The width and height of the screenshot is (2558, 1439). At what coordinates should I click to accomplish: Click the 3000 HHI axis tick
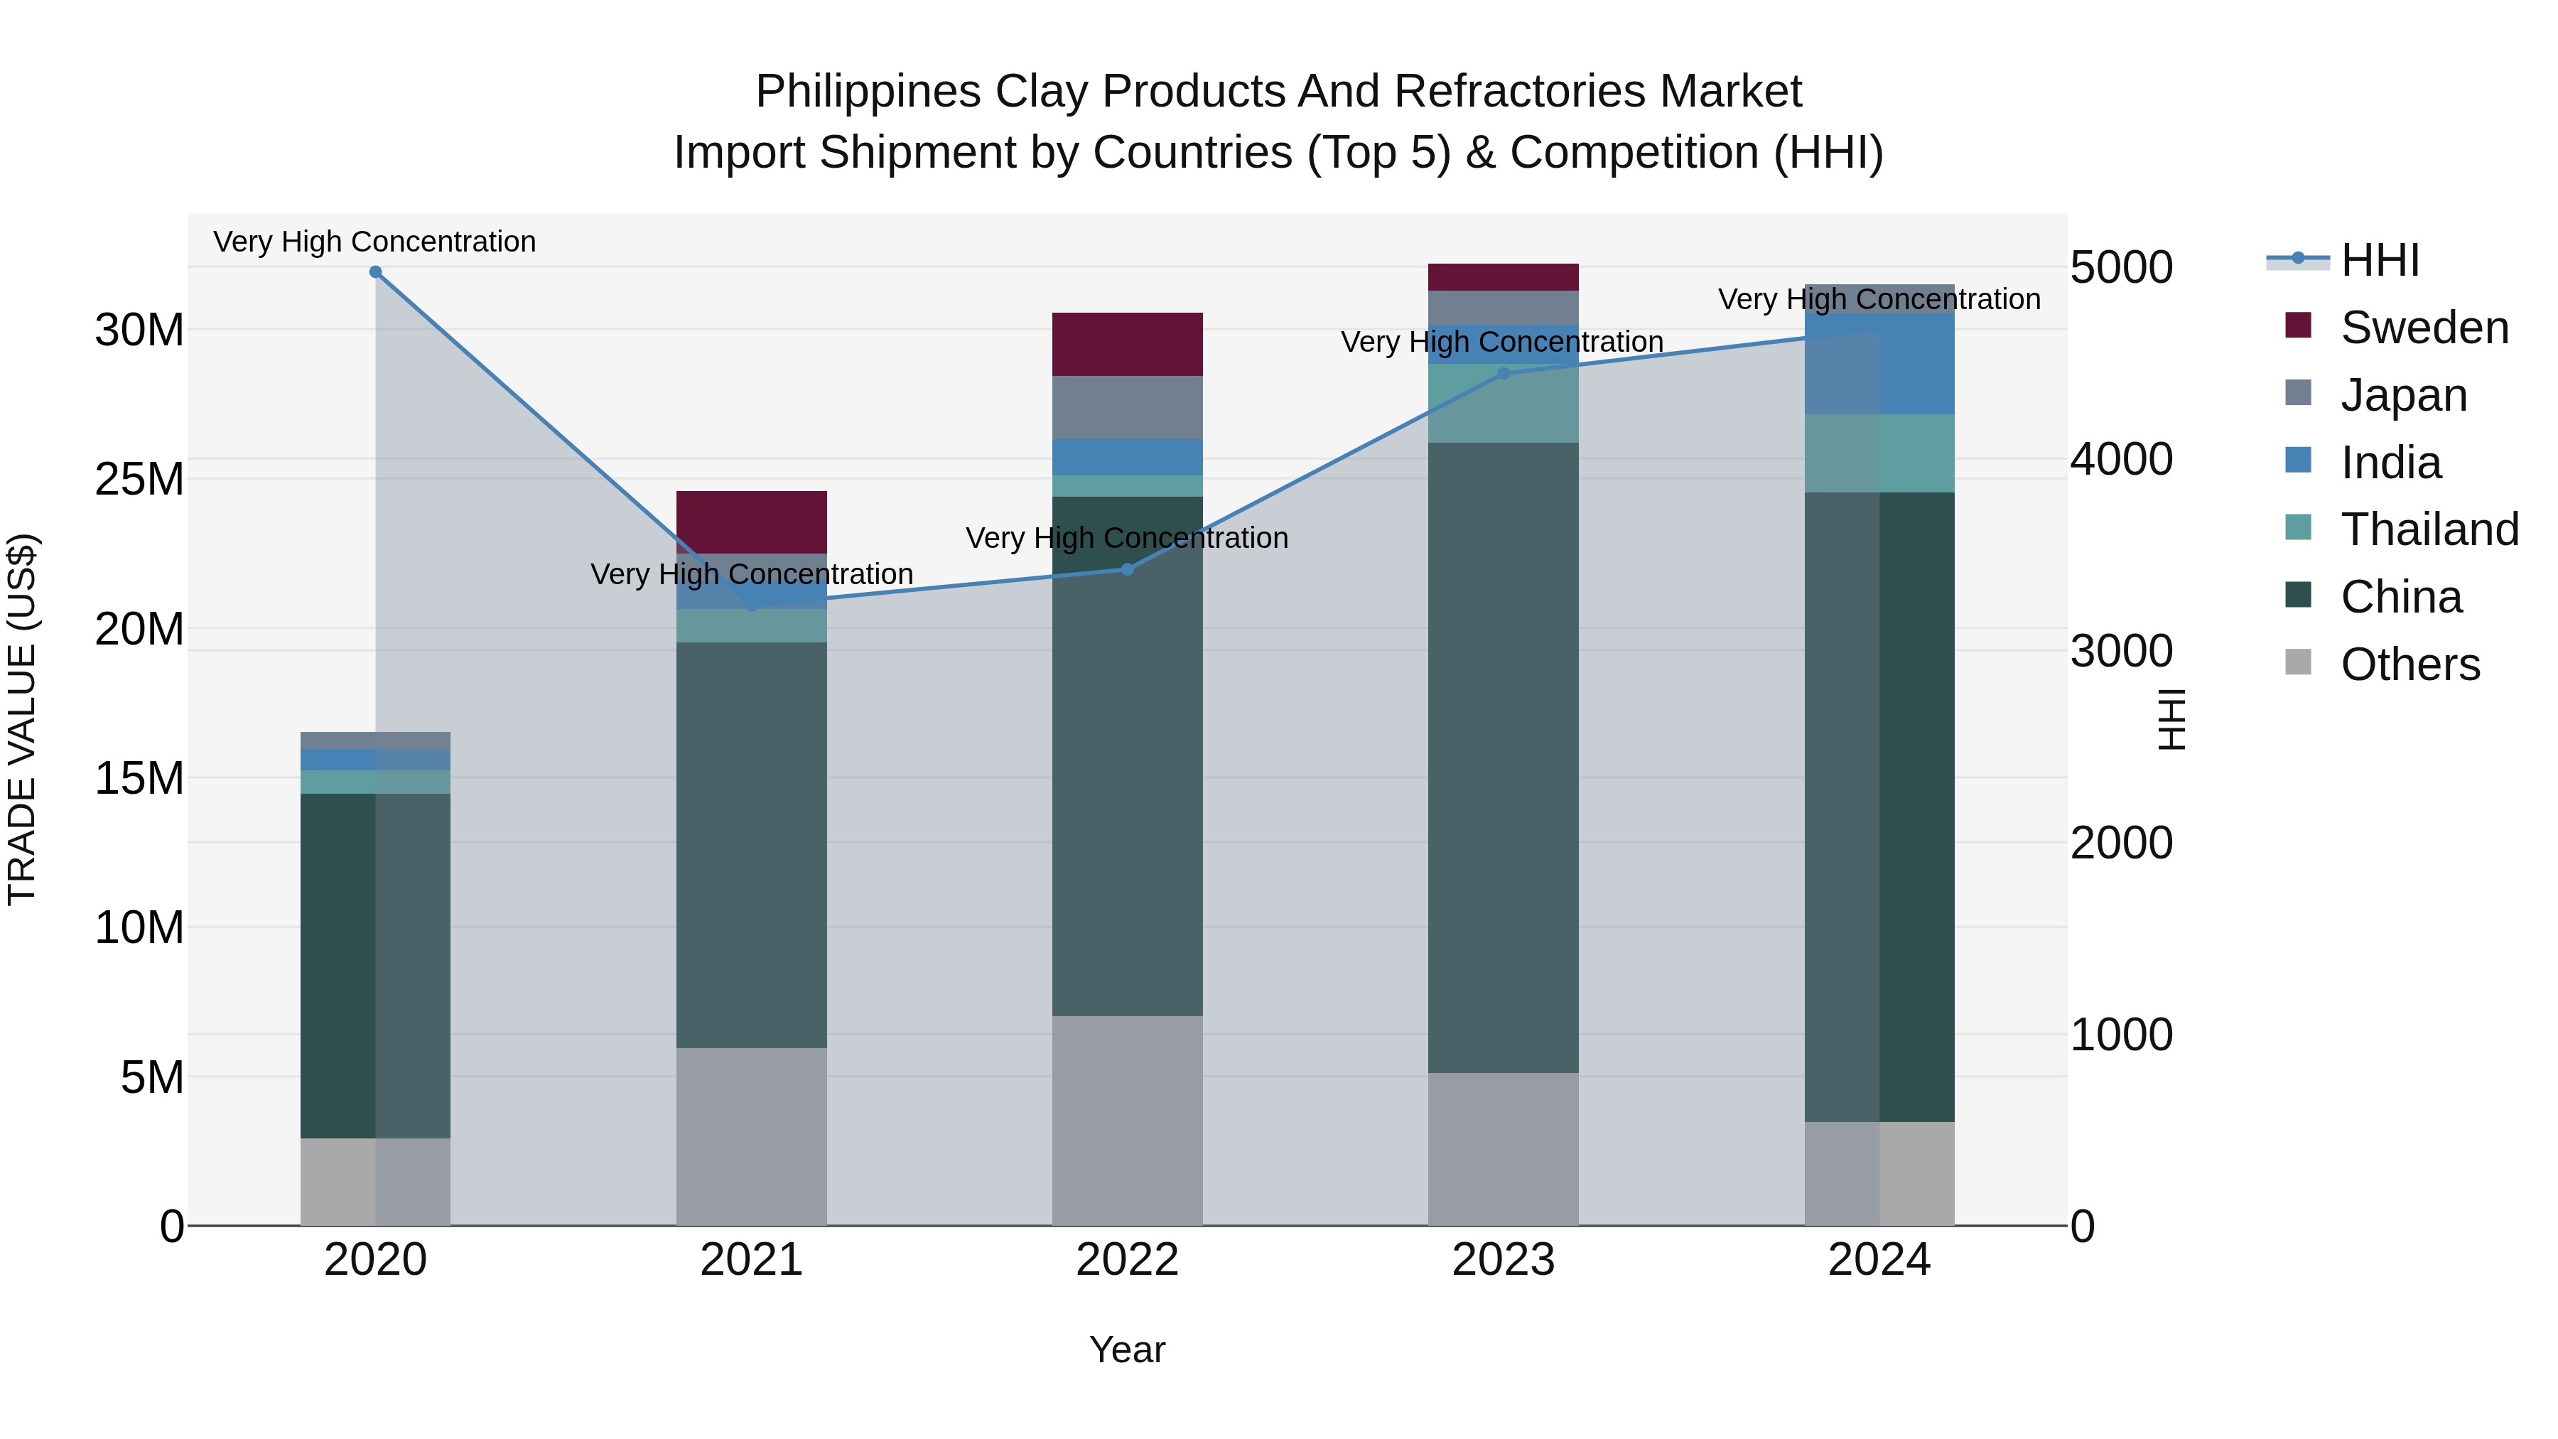click(2122, 650)
